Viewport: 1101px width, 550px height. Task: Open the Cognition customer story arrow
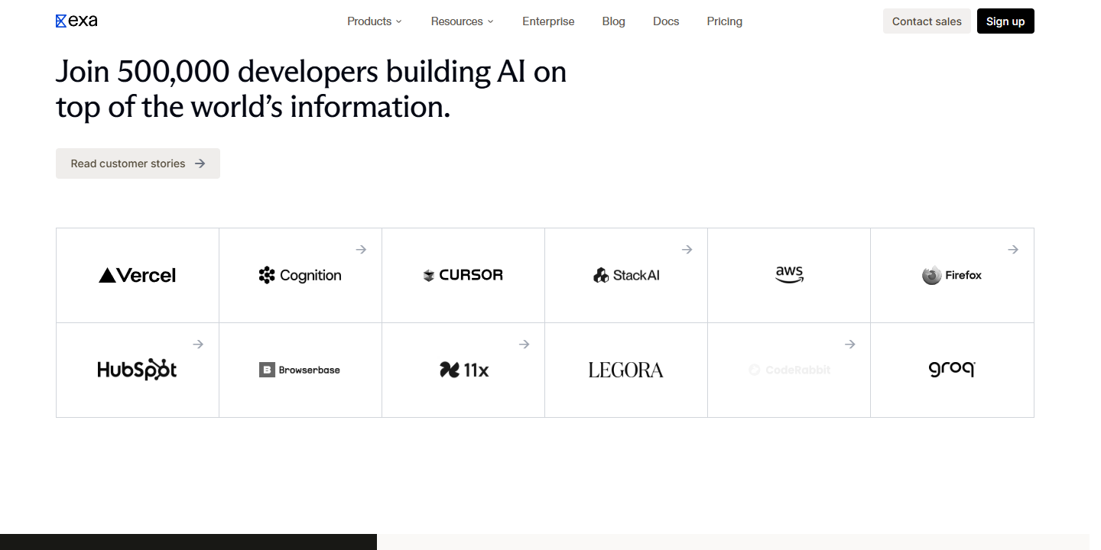point(361,250)
